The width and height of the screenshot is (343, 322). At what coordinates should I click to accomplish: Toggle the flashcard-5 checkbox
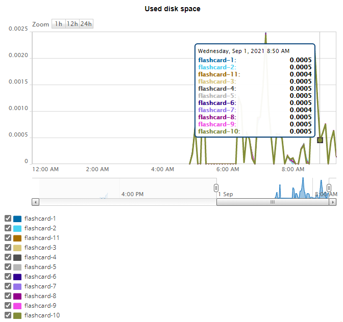pos(8,266)
